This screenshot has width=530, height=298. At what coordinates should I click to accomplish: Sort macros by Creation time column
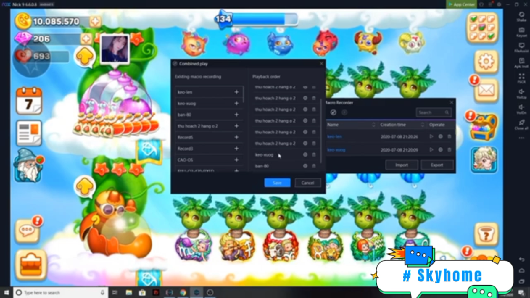coord(422,125)
